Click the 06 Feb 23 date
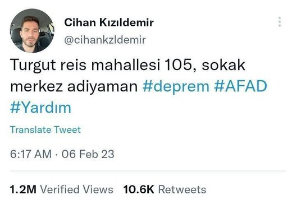 click(x=88, y=154)
